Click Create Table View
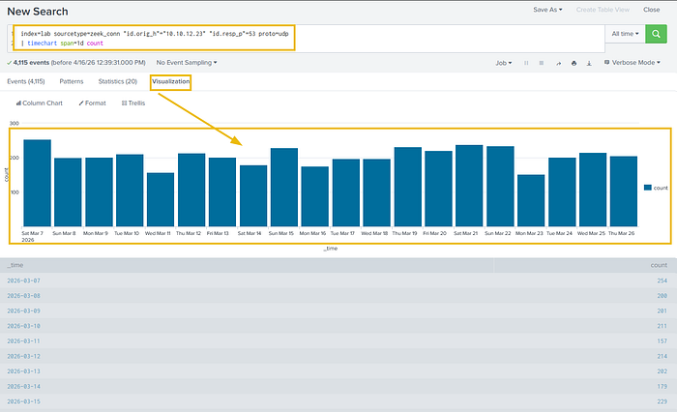The width and height of the screenshot is (677, 412). [x=603, y=10]
